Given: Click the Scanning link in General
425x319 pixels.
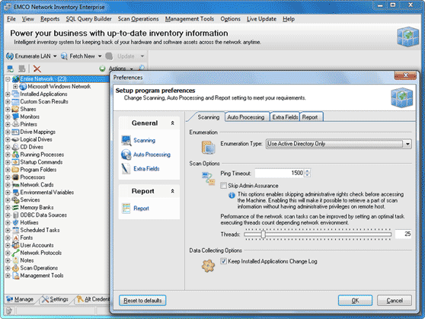Looking at the screenshot, I should (x=144, y=140).
